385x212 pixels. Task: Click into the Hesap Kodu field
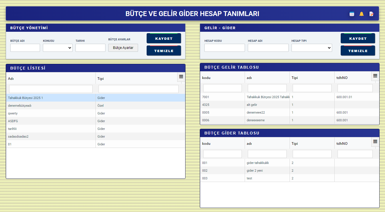[224, 48]
